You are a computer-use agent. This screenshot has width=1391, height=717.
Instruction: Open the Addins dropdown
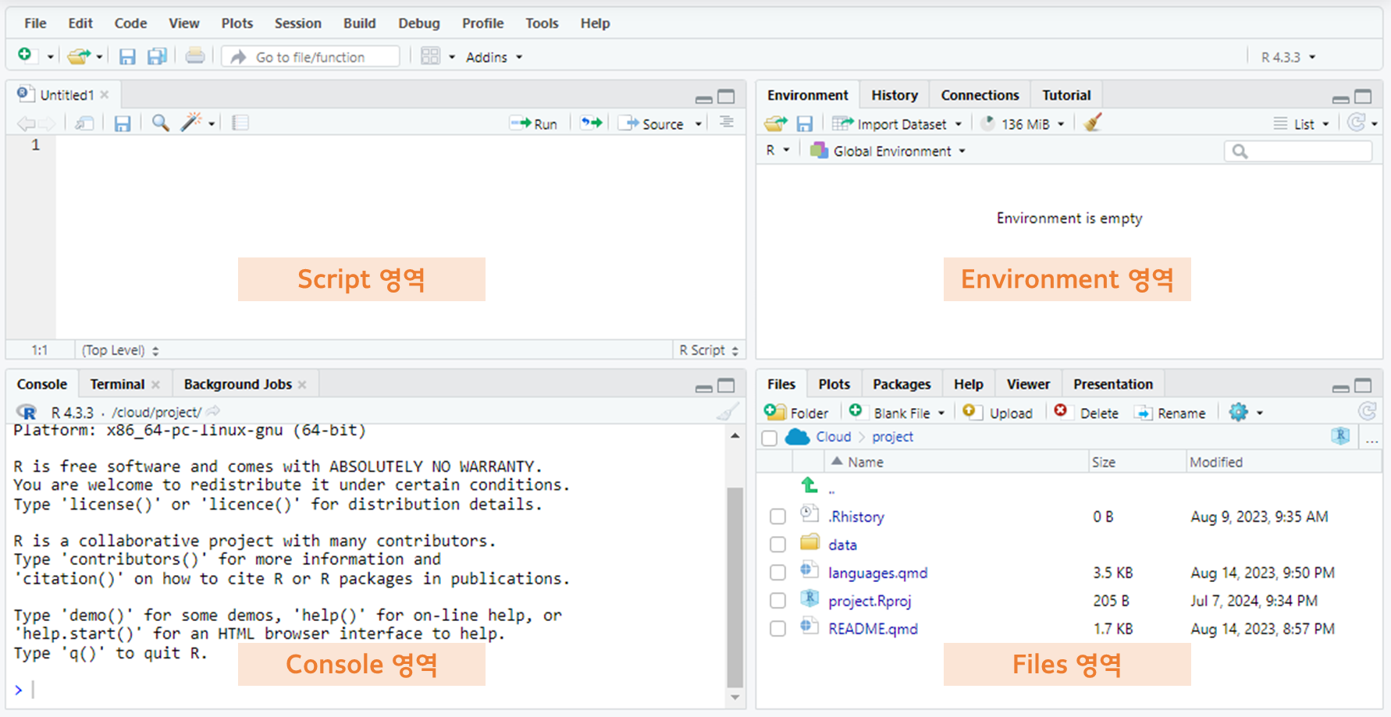[x=493, y=57]
